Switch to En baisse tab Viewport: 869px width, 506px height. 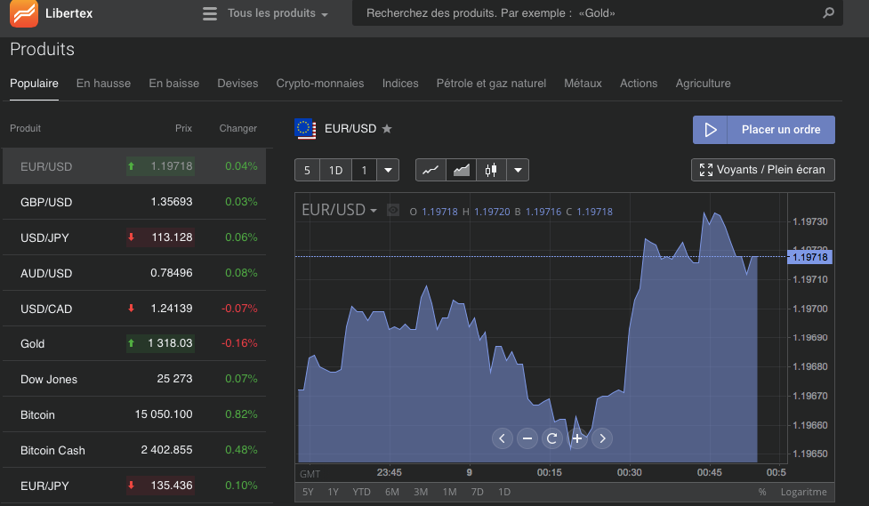(x=174, y=83)
